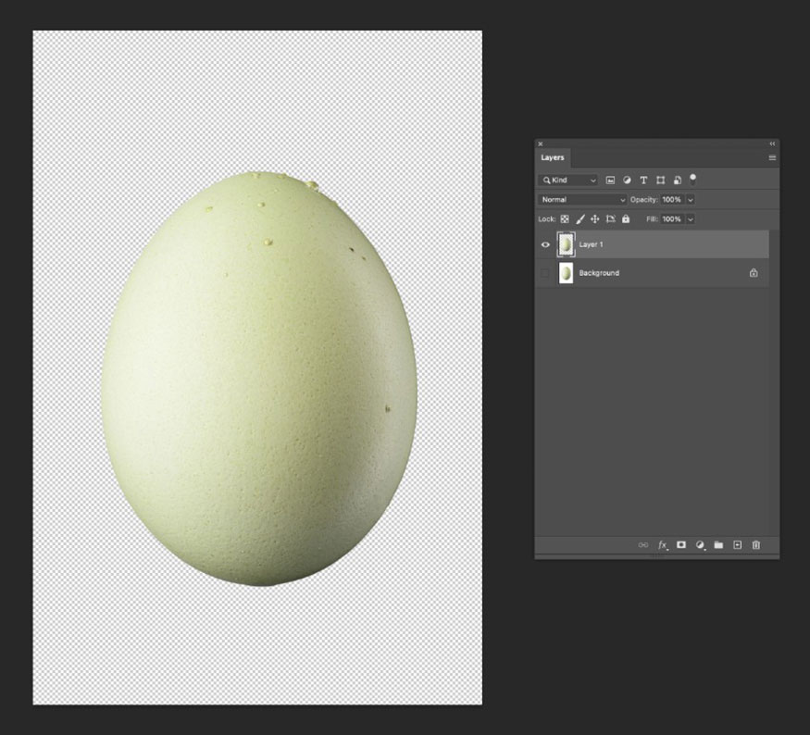Click the Layer 1 name
Image resolution: width=810 pixels, height=735 pixels.
[591, 244]
